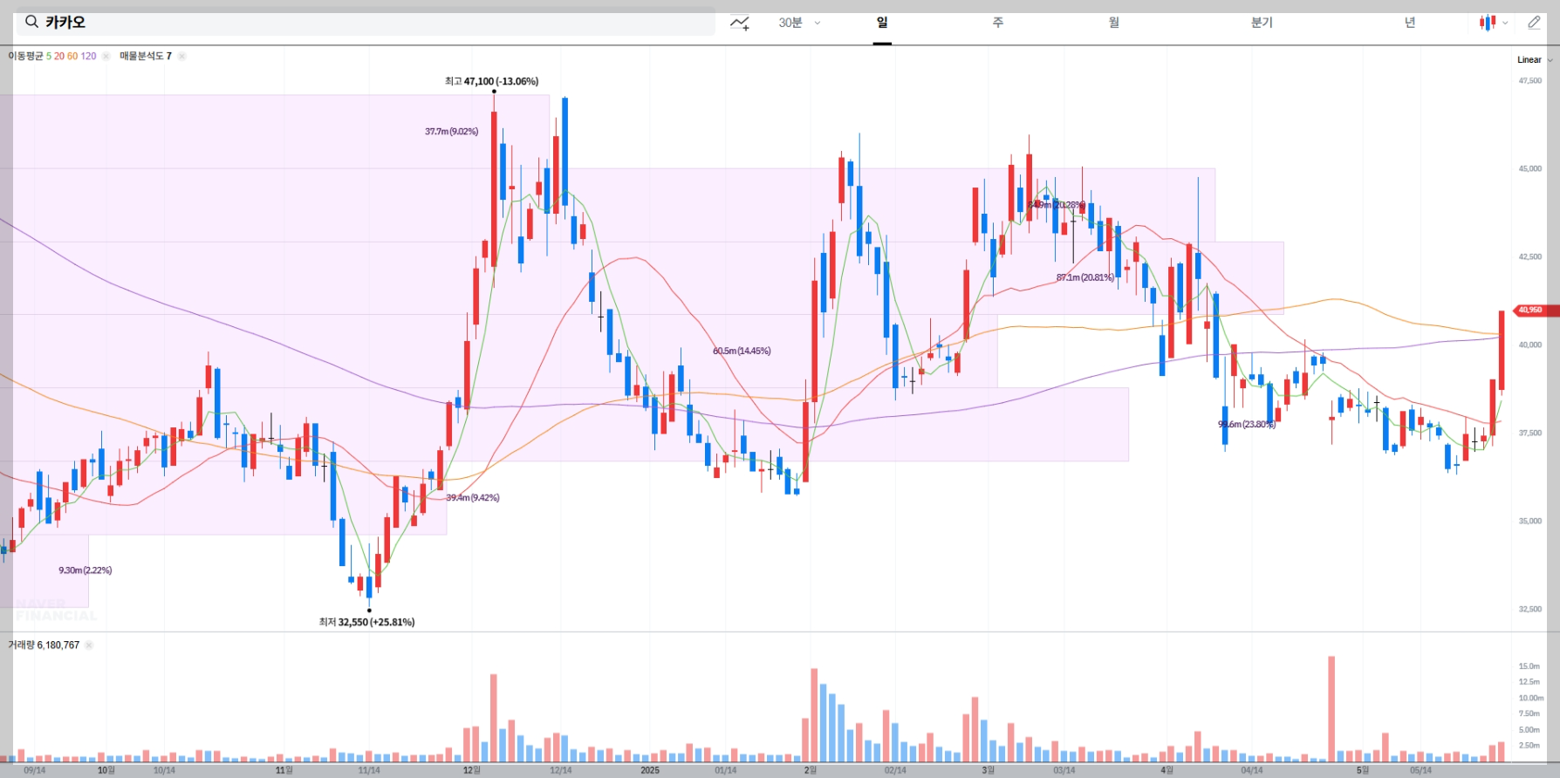Activate the pencil drawing tool
Image resolution: width=1560 pixels, height=778 pixels.
pyautogui.click(x=1534, y=23)
